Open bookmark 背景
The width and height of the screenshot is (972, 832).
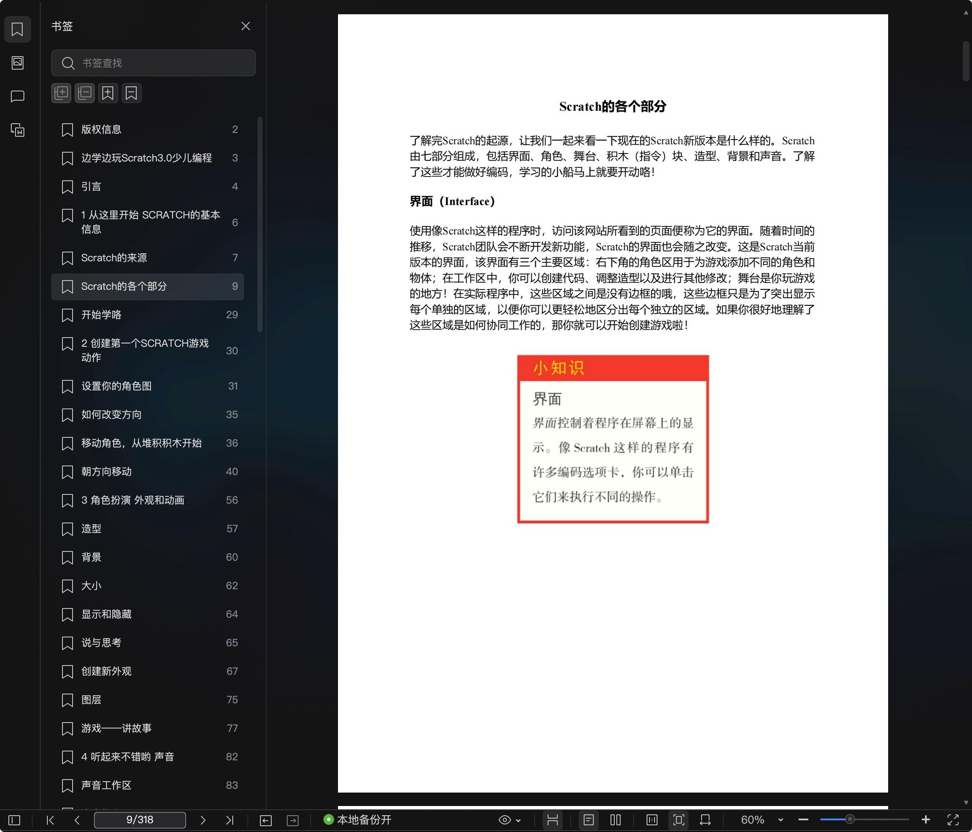pyautogui.click(x=147, y=557)
